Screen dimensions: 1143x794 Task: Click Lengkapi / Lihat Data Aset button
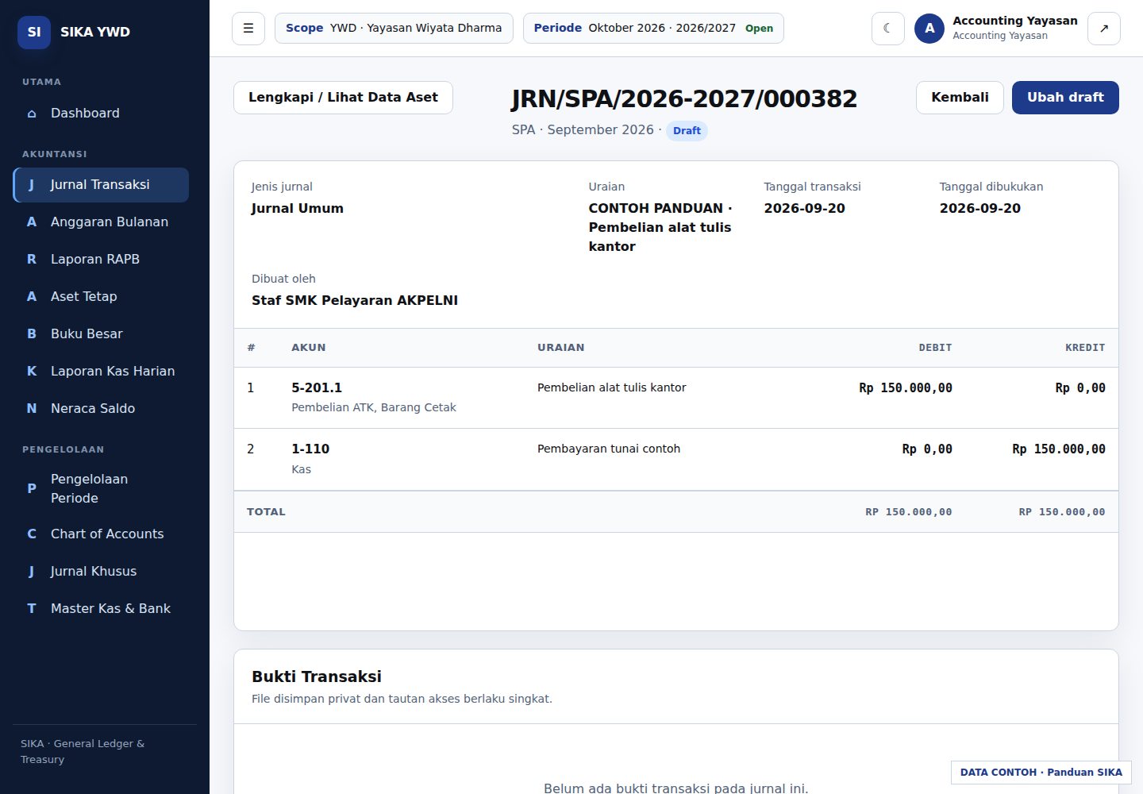pos(343,98)
